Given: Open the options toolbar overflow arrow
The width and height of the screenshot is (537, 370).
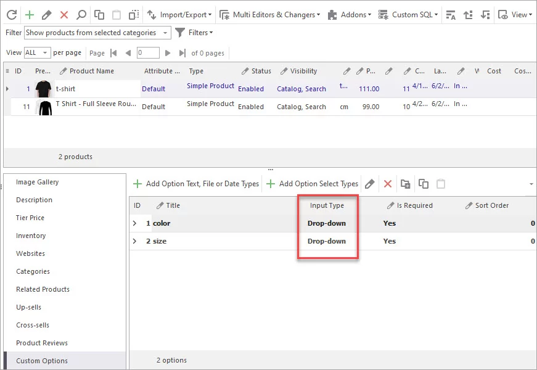Looking at the screenshot, I should [x=531, y=184].
